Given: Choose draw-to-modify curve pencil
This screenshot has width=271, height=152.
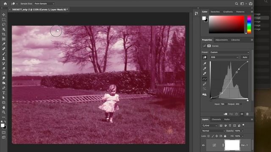Looking at the screenshot, I should point(205,84).
